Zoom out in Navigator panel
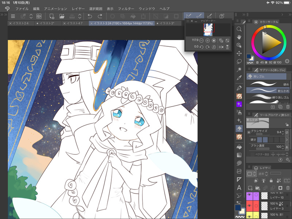 coord(201,41)
